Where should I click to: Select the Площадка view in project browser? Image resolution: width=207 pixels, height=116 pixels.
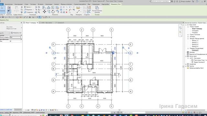point(195,31)
